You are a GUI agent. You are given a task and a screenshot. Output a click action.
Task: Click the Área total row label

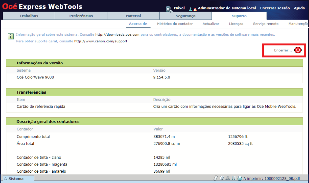(25, 143)
